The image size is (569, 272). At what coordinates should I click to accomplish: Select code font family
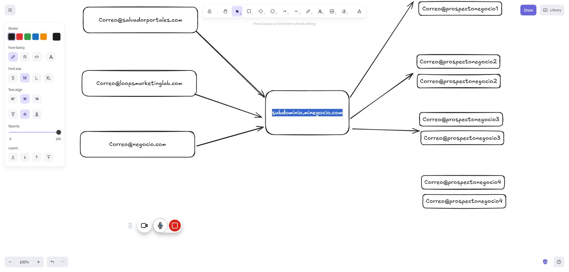point(37,57)
